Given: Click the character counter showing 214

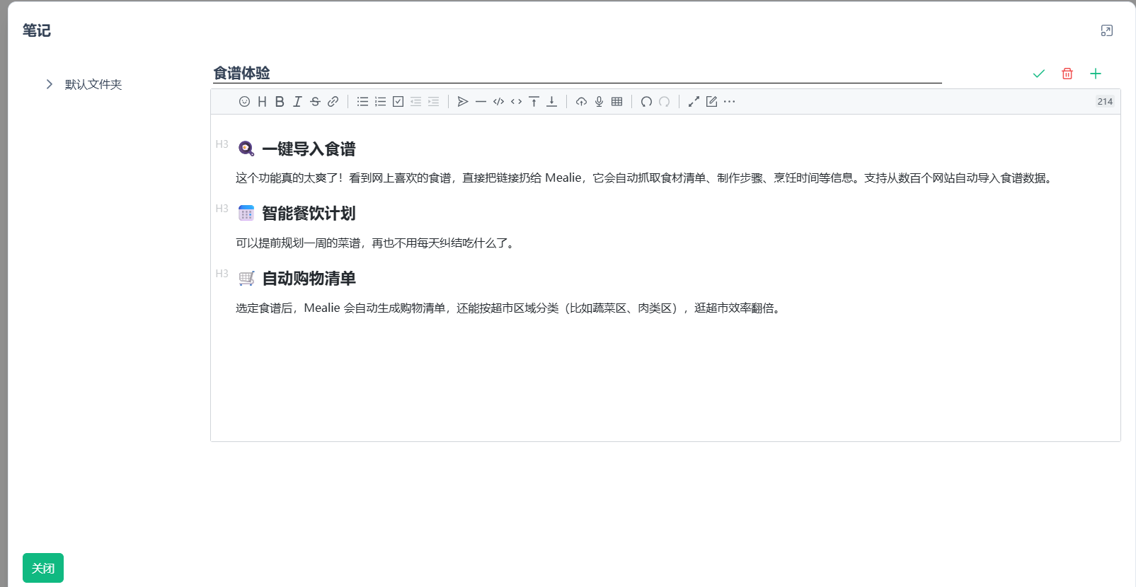Looking at the screenshot, I should click(x=1105, y=101).
